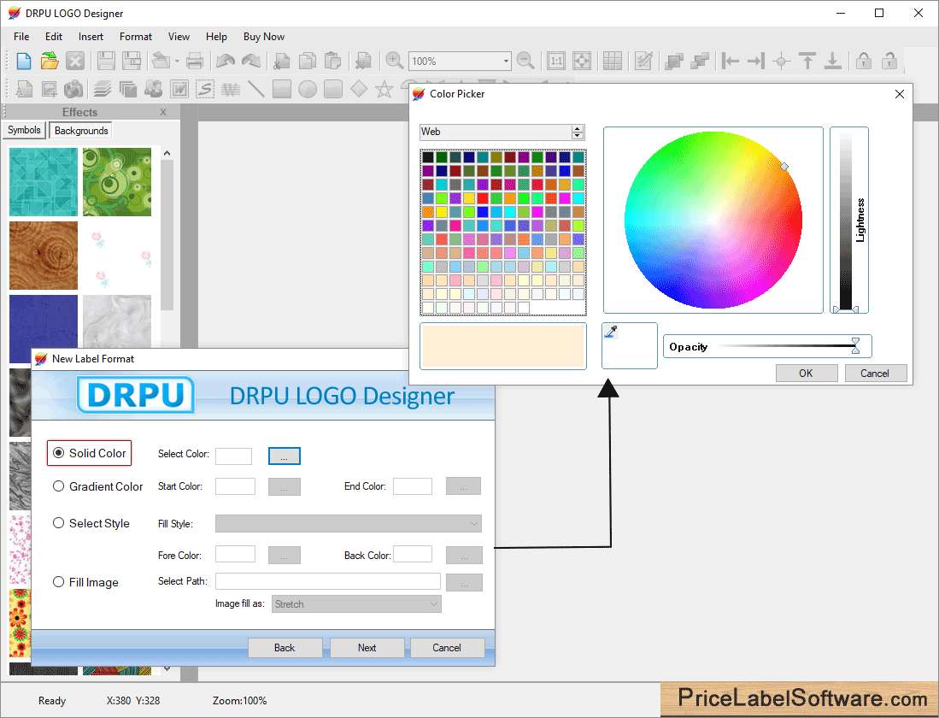
Task: Click the Select Path input field
Action: (328, 581)
